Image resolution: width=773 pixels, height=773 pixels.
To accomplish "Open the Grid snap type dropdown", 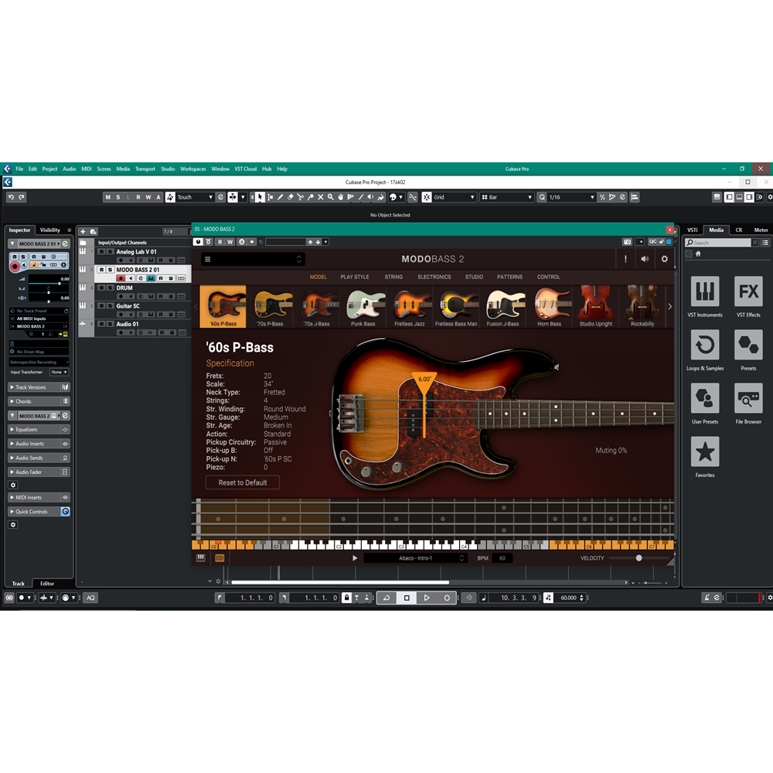I will coord(454,197).
